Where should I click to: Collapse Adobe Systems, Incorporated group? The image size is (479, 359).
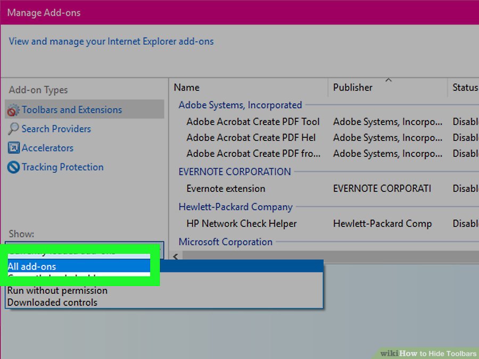pyautogui.click(x=240, y=105)
